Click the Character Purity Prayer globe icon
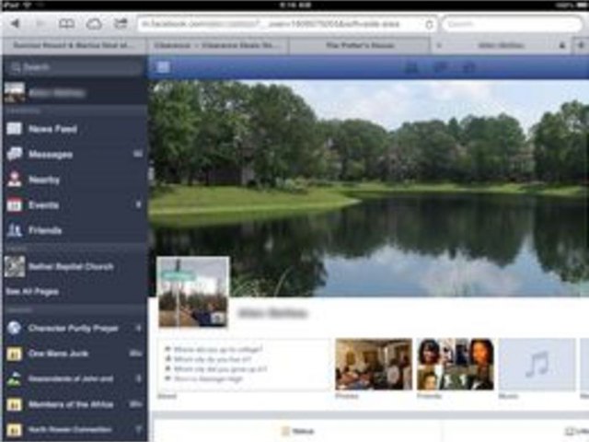 point(15,328)
